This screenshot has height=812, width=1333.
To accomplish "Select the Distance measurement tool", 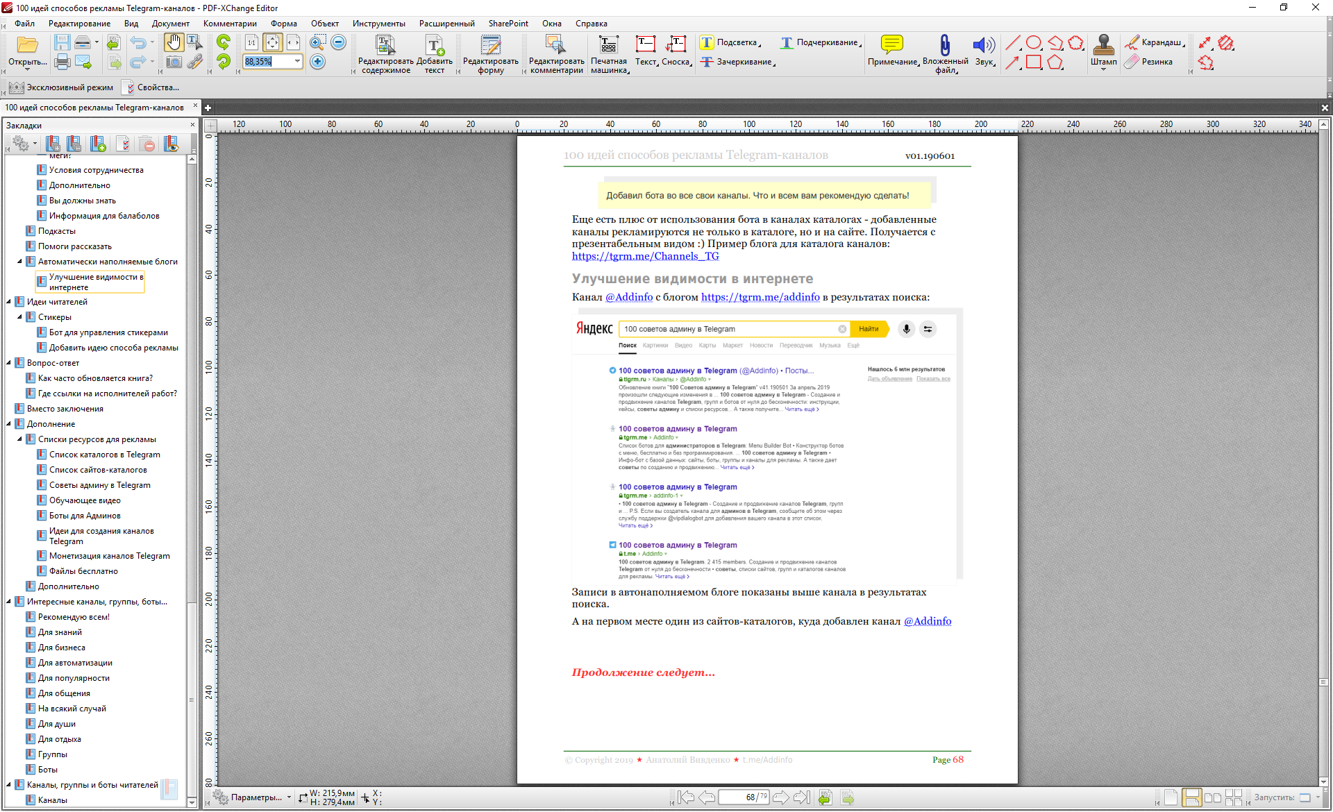I will click(1205, 43).
